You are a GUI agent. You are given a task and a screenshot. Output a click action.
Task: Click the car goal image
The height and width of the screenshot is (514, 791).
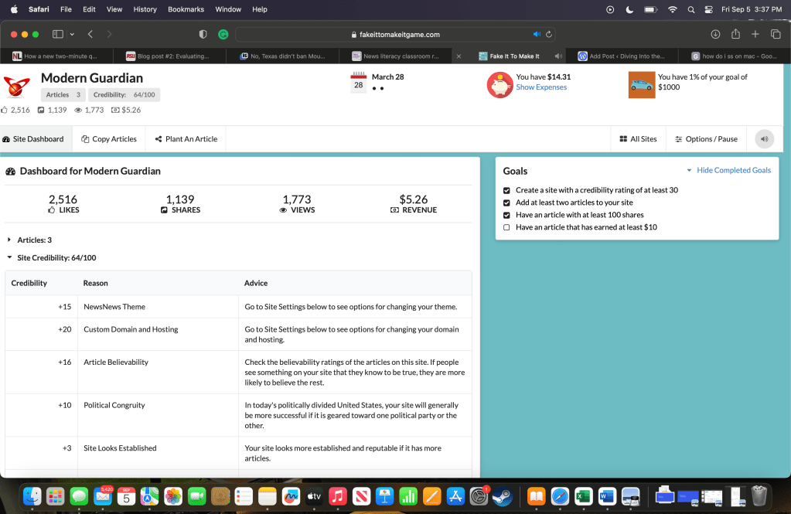tap(642, 84)
